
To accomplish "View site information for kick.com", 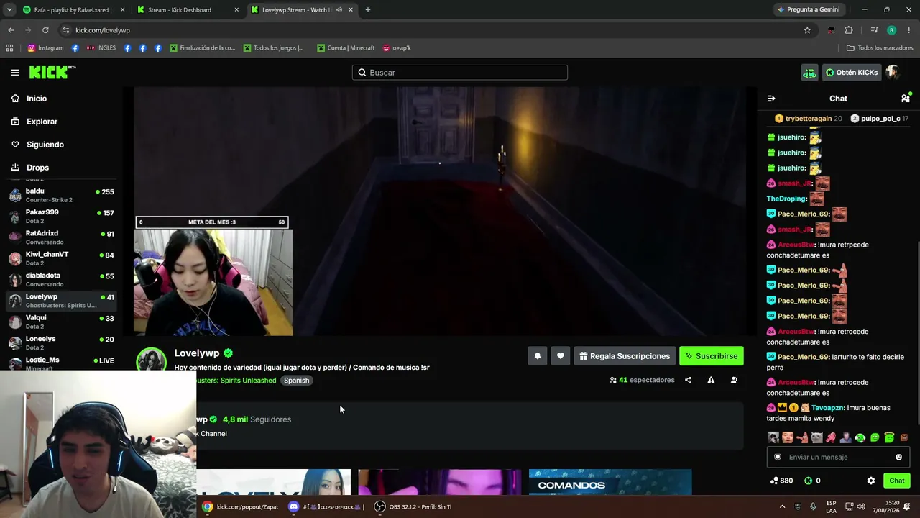I will click(x=66, y=30).
